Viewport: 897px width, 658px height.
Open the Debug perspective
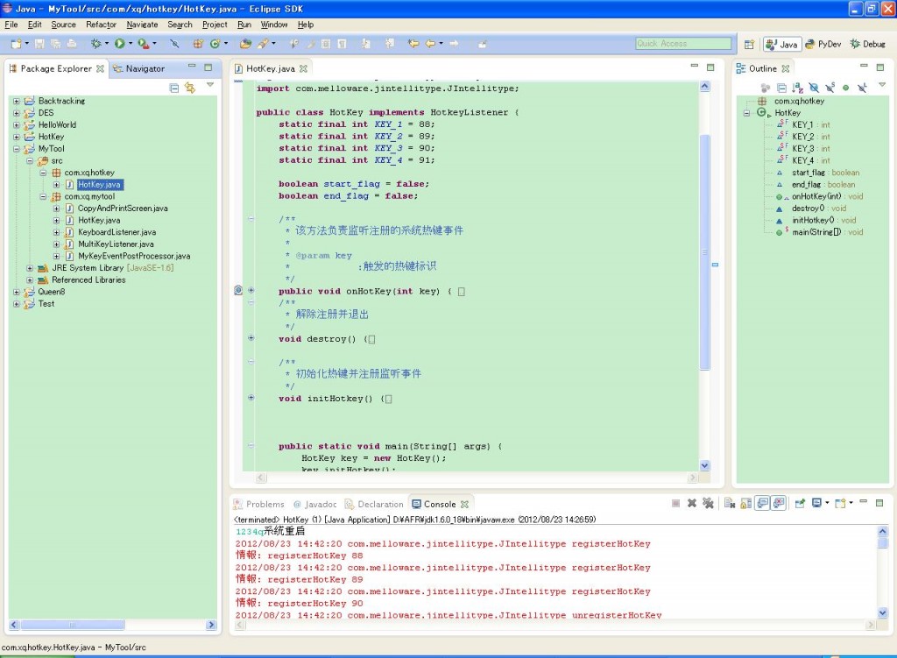click(867, 44)
